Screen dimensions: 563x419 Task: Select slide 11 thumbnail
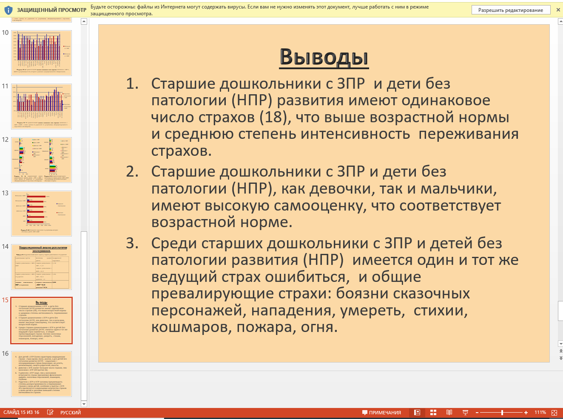pos(41,107)
